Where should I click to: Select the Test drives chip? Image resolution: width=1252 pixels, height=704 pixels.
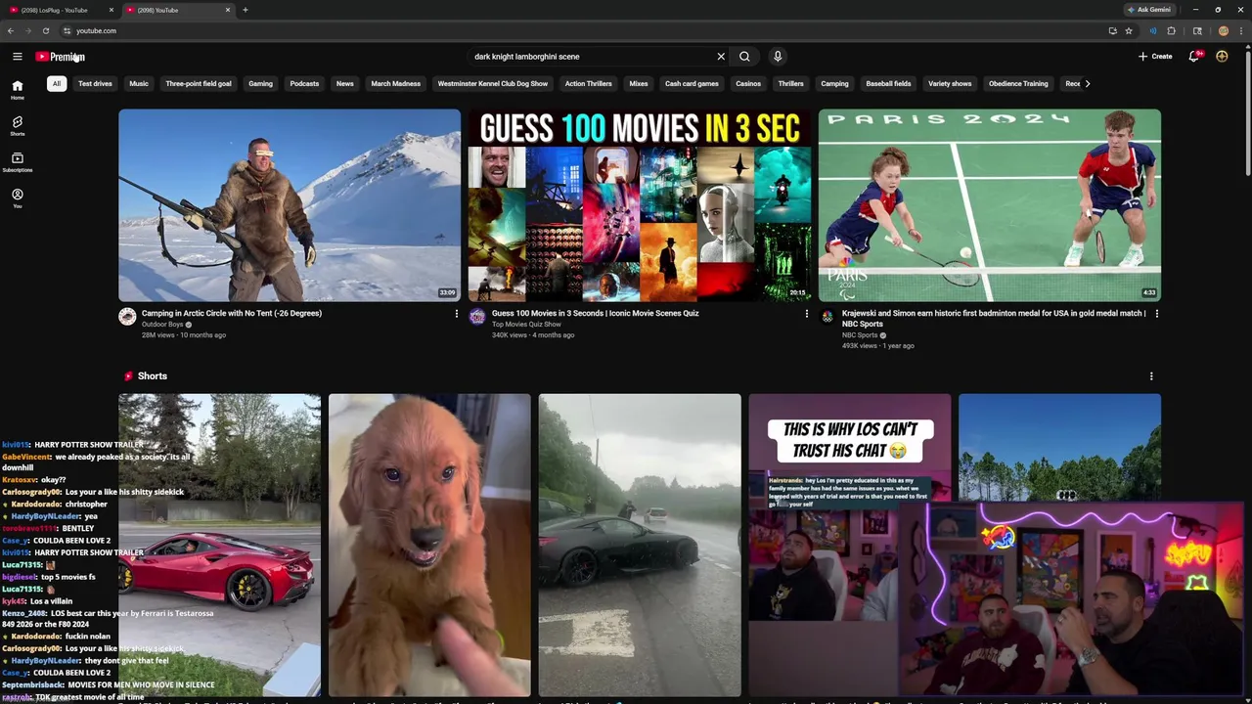pos(95,83)
